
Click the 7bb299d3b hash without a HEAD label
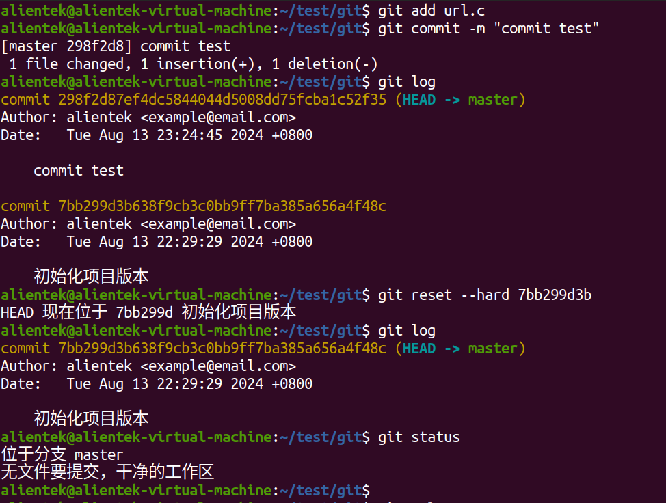pyautogui.click(x=222, y=206)
